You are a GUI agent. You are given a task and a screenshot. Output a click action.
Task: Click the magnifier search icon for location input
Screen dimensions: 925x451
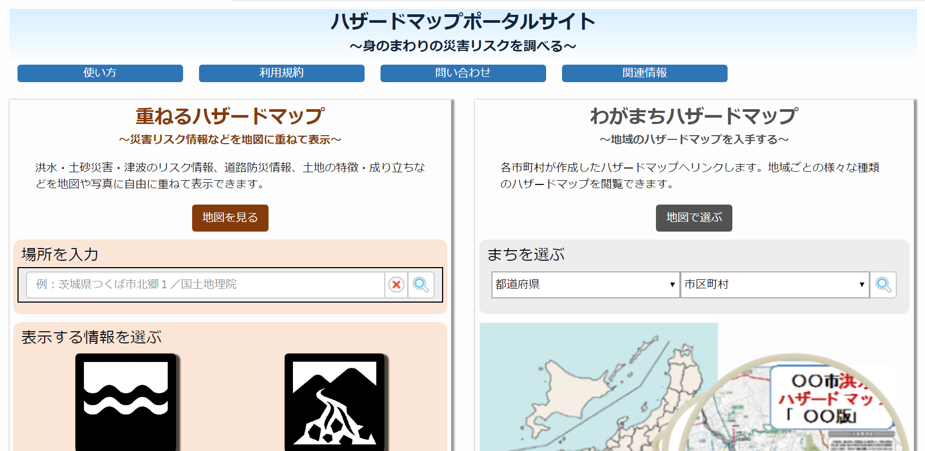pyautogui.click(x=421, y=285)
